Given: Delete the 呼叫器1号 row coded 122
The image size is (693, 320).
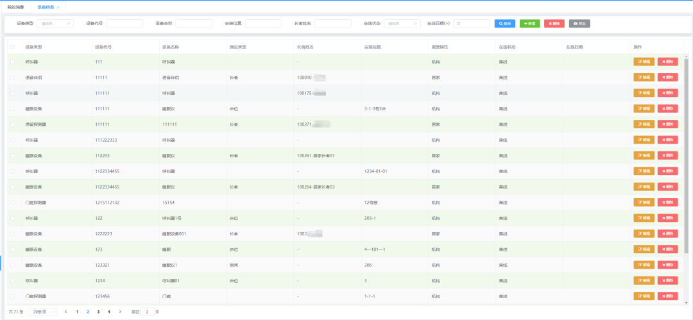Looking at the screenshot, I should pos(667,218).
